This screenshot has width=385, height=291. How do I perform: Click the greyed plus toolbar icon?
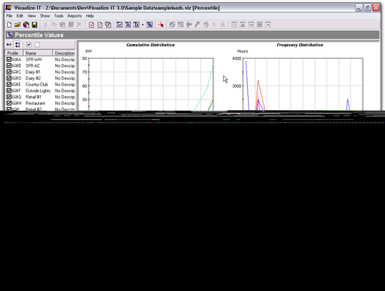(189, 25)
